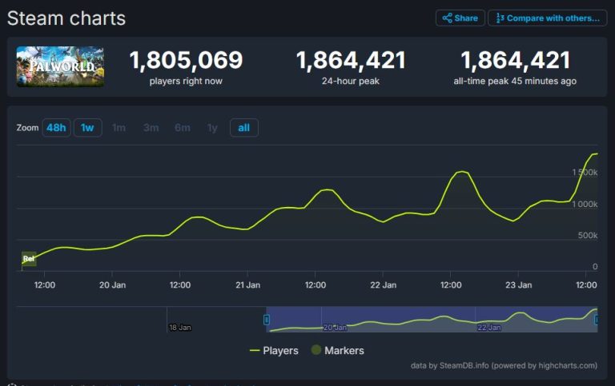Open Compare with others option
The image size is (615, 386).
click(x=548, y=18)
